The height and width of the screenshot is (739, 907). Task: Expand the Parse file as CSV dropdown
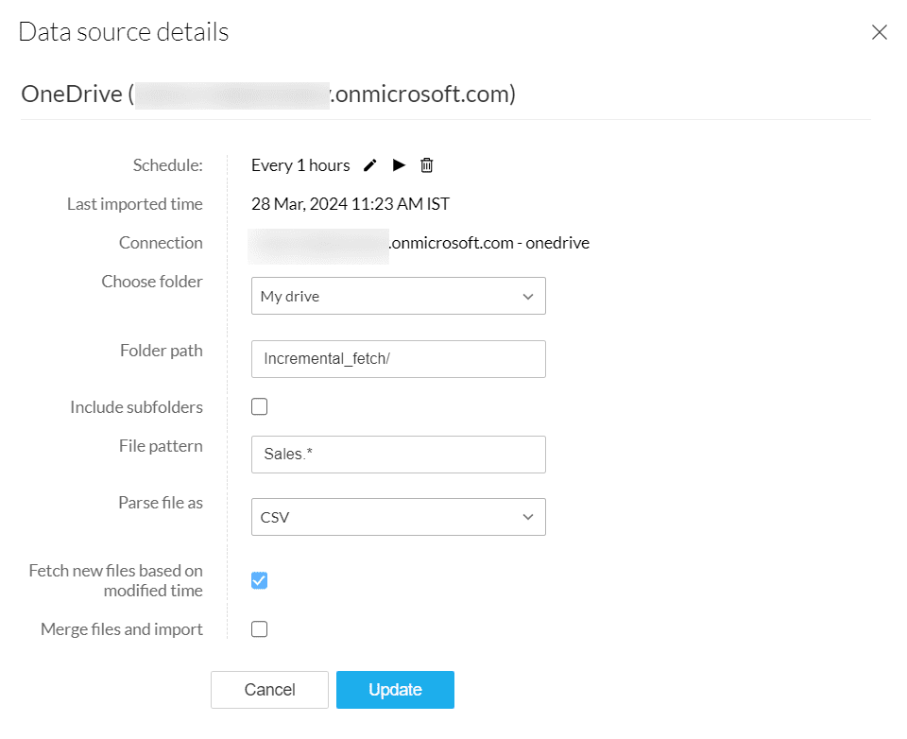pyautogui.click(x=398, y=517)
